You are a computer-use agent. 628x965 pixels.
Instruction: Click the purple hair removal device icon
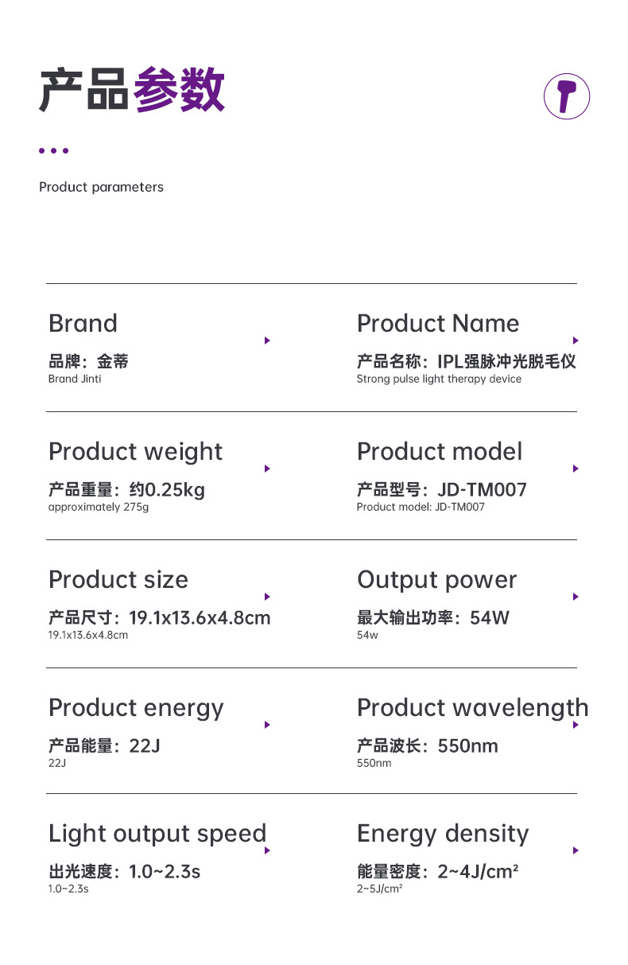(x=567, y=96)
